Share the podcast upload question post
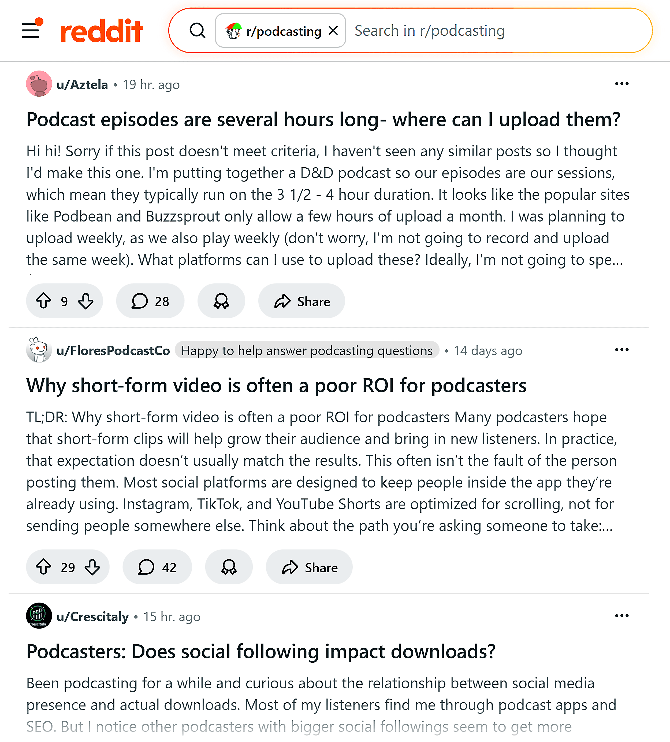Screen dimensions: 670x742 [x=302, y=301]
